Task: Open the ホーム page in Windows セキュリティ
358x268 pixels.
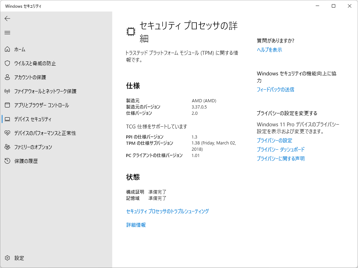Action: click(x=19, y=50)
